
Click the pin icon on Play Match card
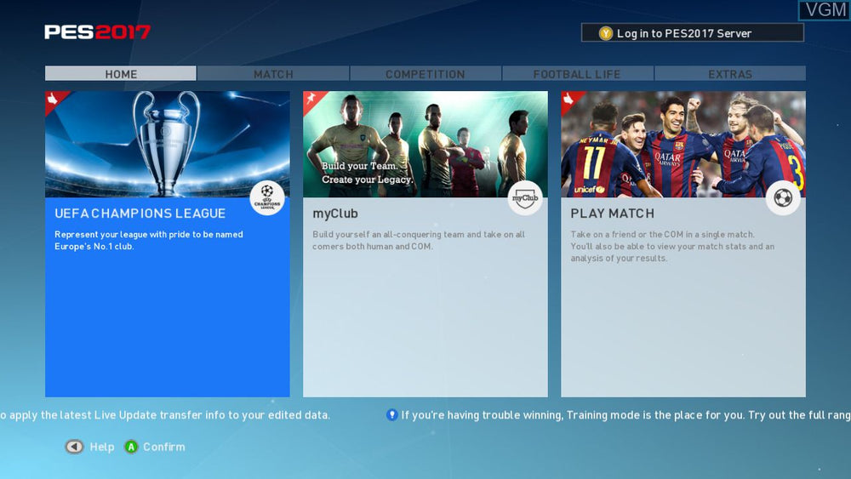tap(568, 100)
